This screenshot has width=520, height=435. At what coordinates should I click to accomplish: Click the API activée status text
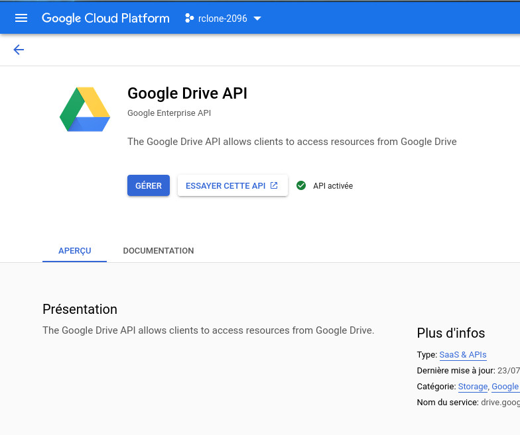(x=333, y=185)
